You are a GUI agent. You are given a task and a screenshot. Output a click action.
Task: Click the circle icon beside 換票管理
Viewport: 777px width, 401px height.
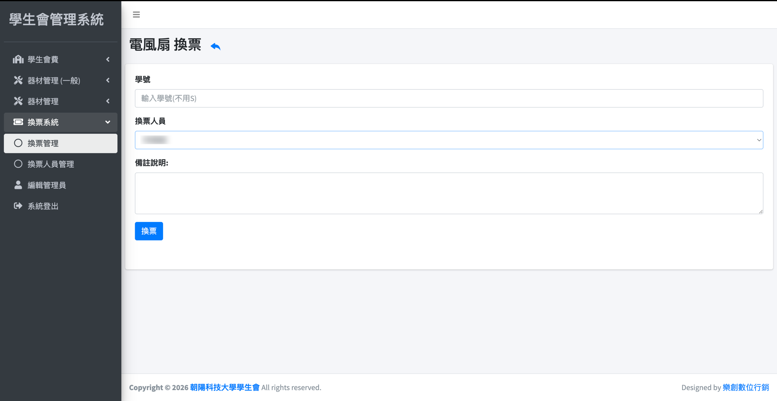tap(18, 143)
